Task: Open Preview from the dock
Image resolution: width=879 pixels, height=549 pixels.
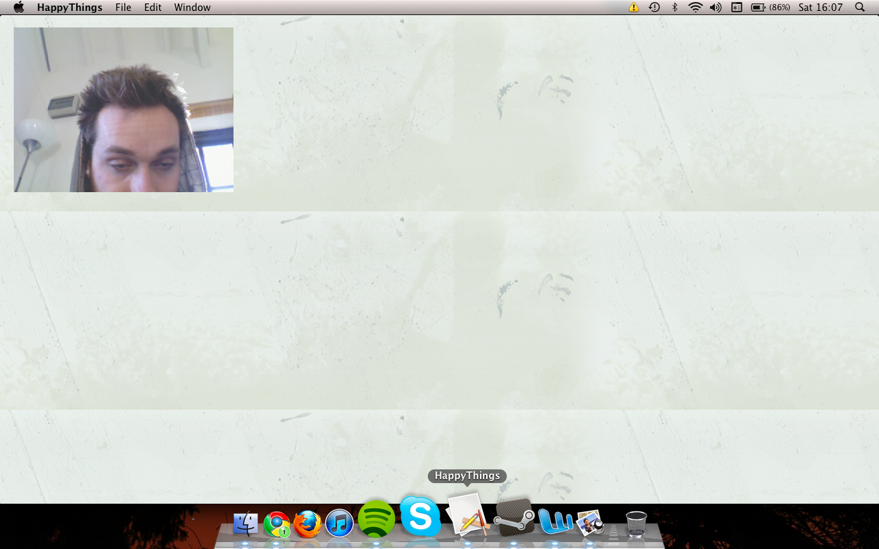Action: (x=589, y=524)
